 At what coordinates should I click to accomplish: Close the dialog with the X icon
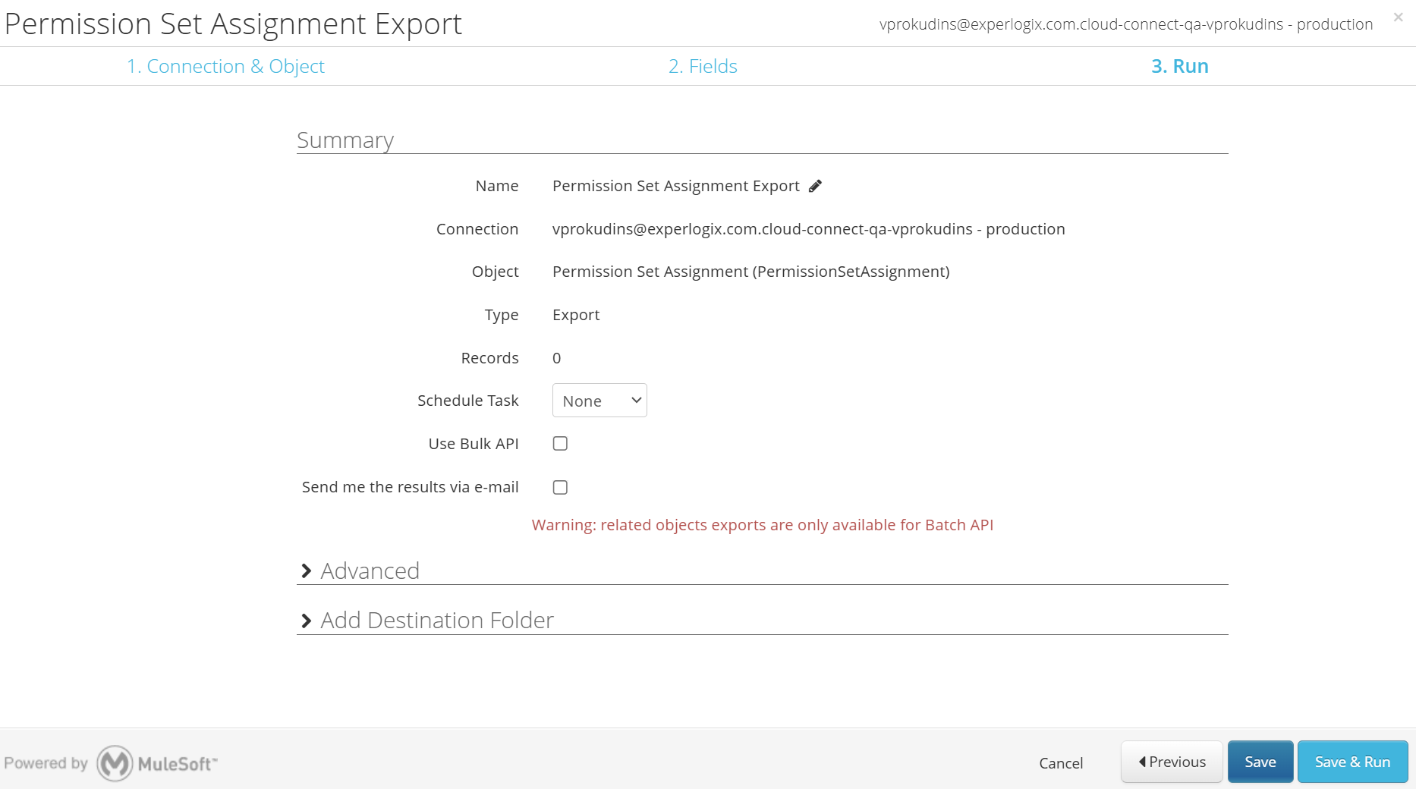coord(1398,17)
